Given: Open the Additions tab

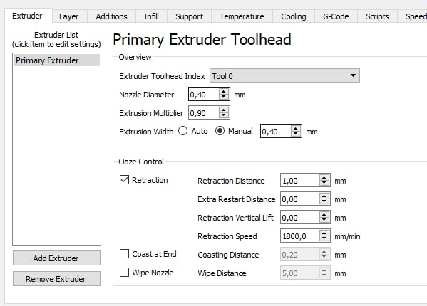Looking at the screenshot, I should (x=111, y=16).
